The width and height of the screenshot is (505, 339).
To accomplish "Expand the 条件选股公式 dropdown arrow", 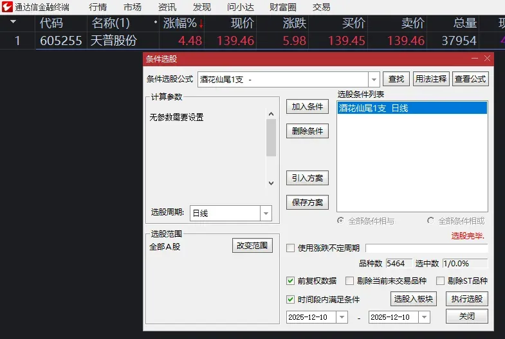I will pos(374,79).
